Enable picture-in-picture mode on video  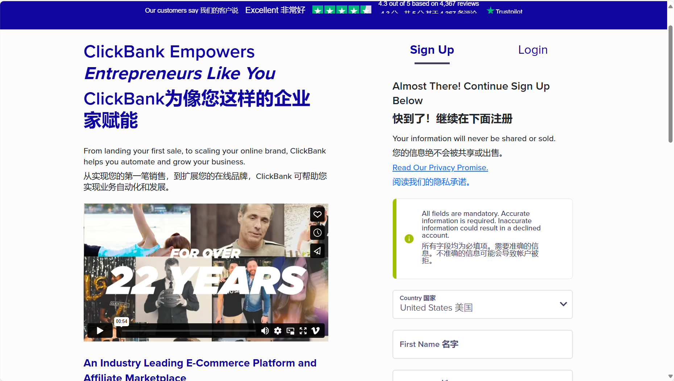point(290,331)
